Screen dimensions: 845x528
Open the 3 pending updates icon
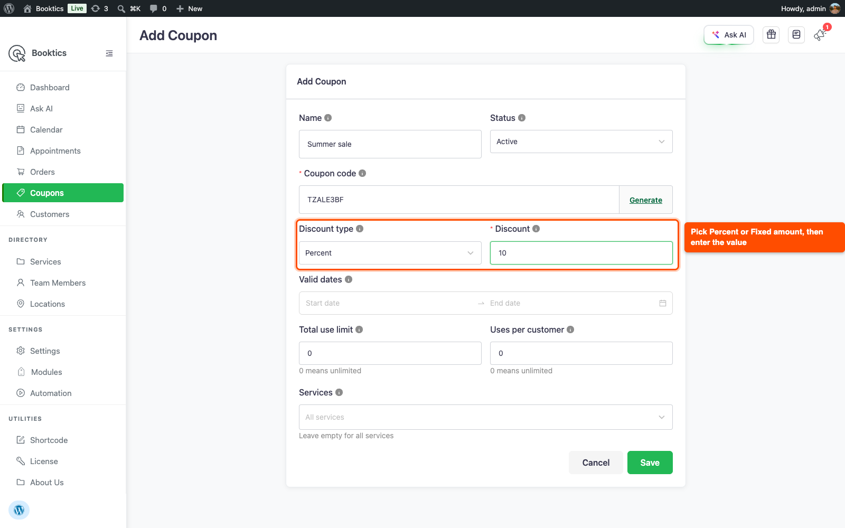click(x=99, y=8)
